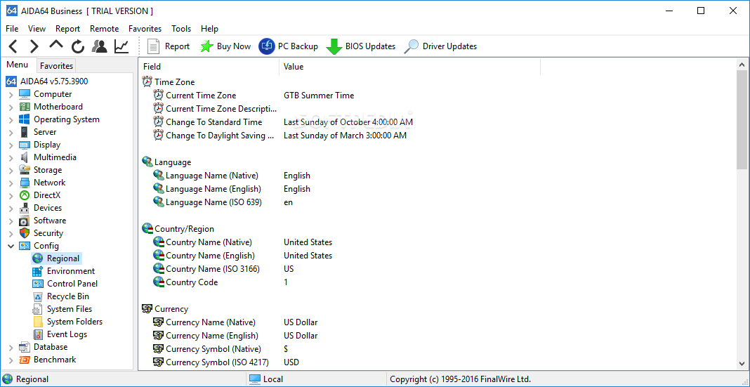The image size is (750, 387).
Task: Select the Security shield icon
Action: click(x=25, y=233)
